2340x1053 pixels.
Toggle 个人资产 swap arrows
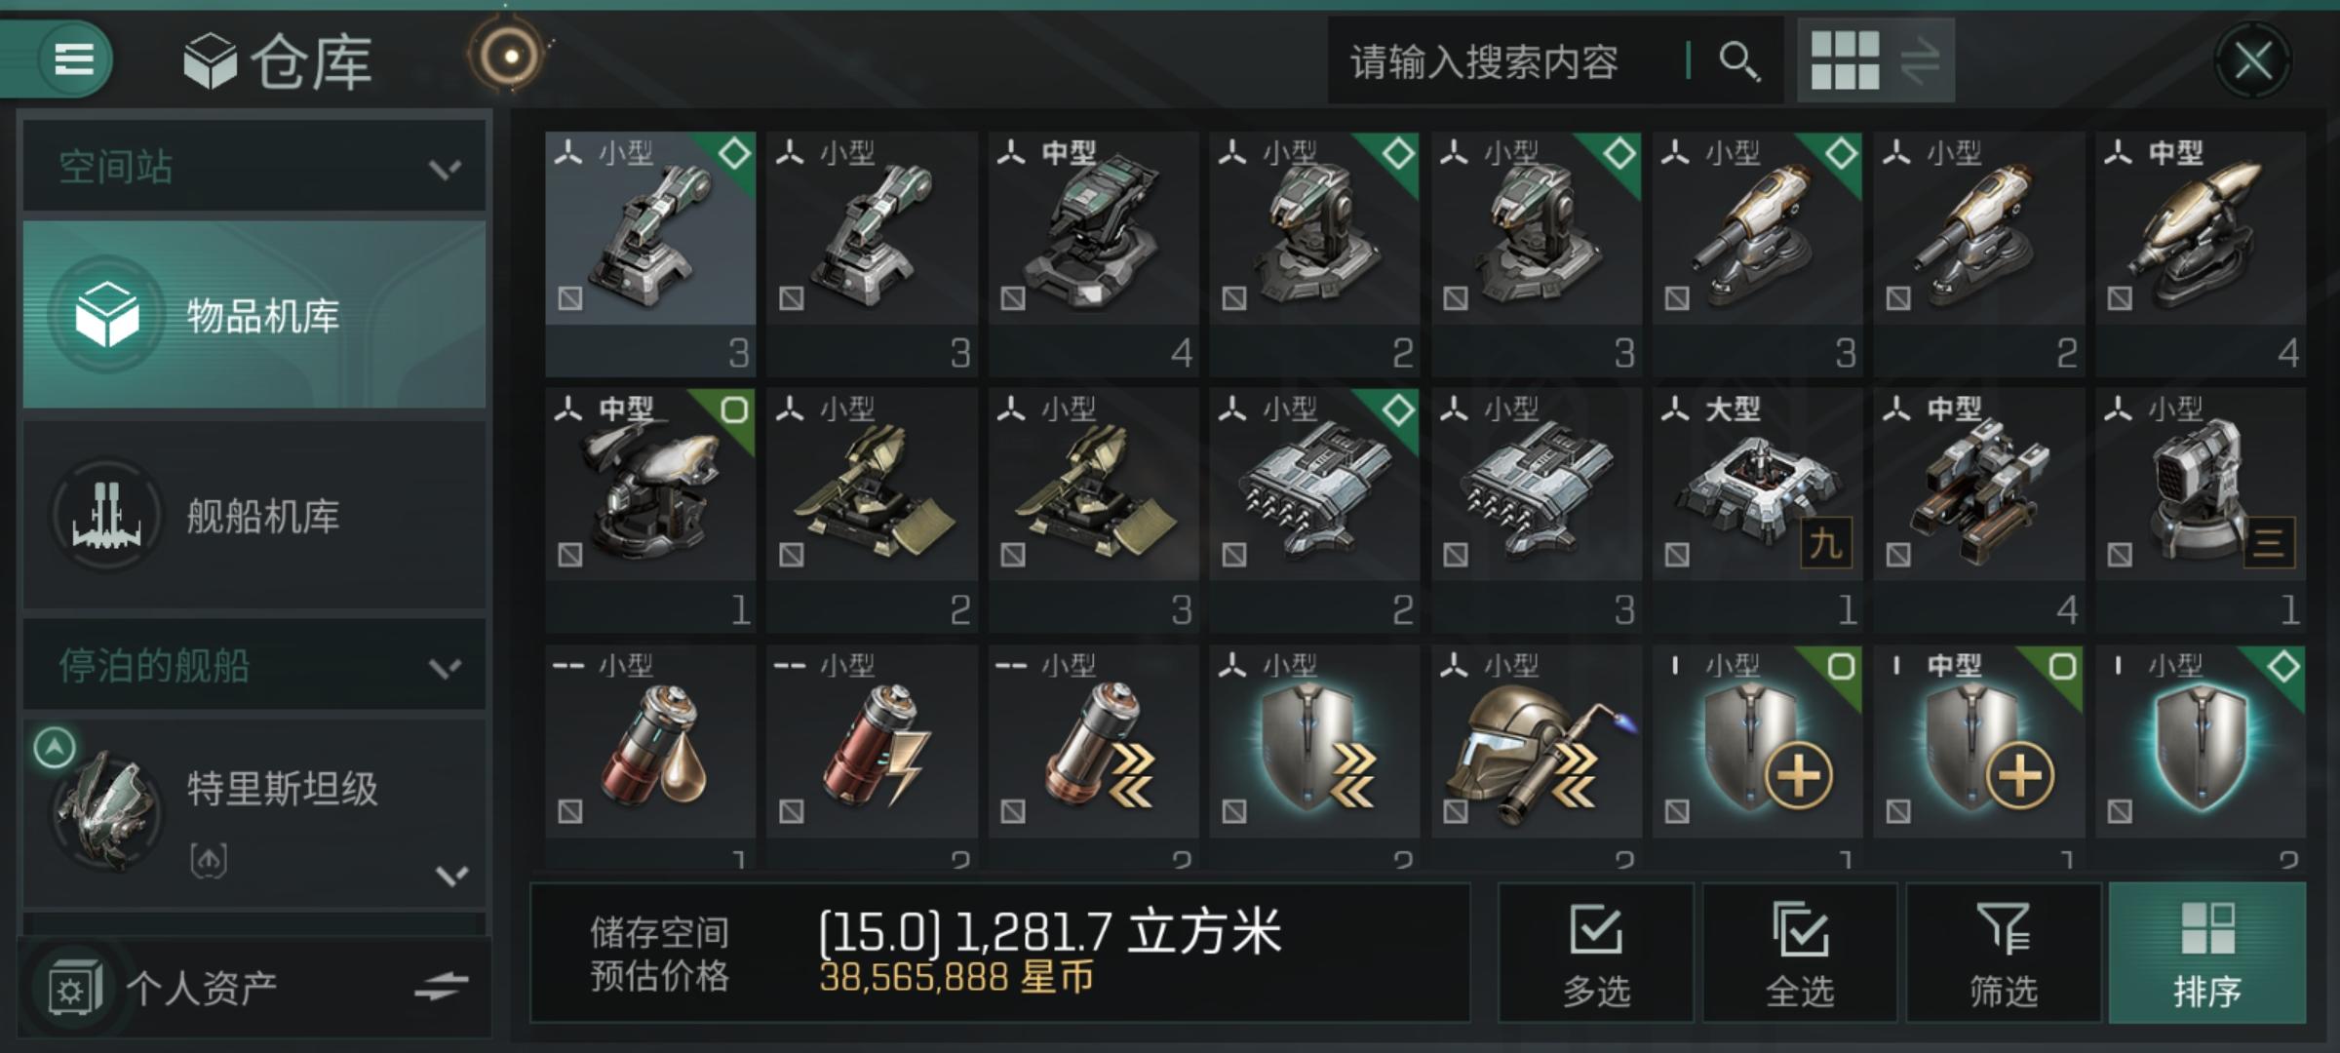(441, 986)
